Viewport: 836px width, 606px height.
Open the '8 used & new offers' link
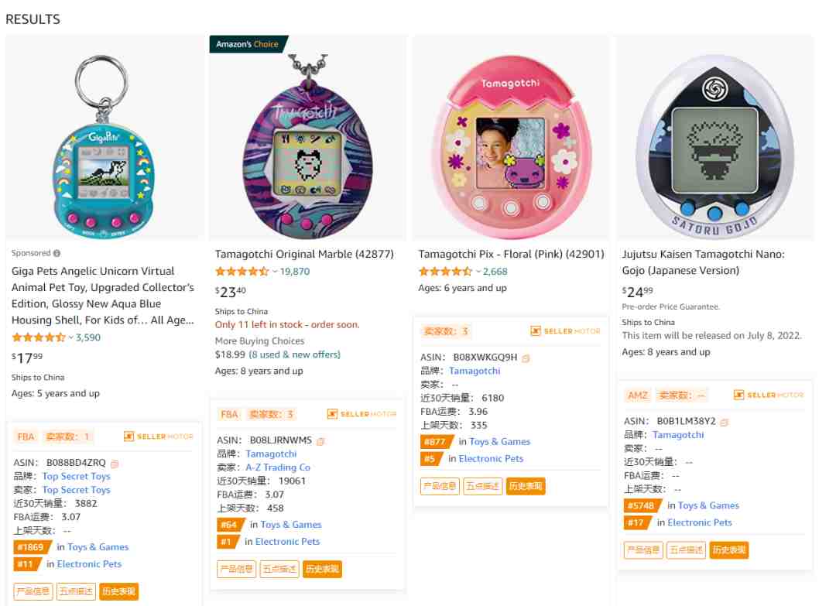coord(294,354)
